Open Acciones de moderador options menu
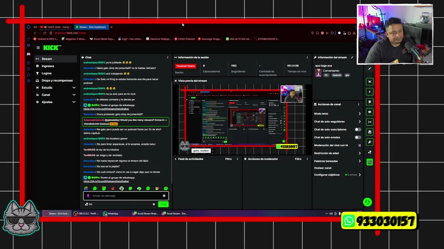 coord(307,159)
